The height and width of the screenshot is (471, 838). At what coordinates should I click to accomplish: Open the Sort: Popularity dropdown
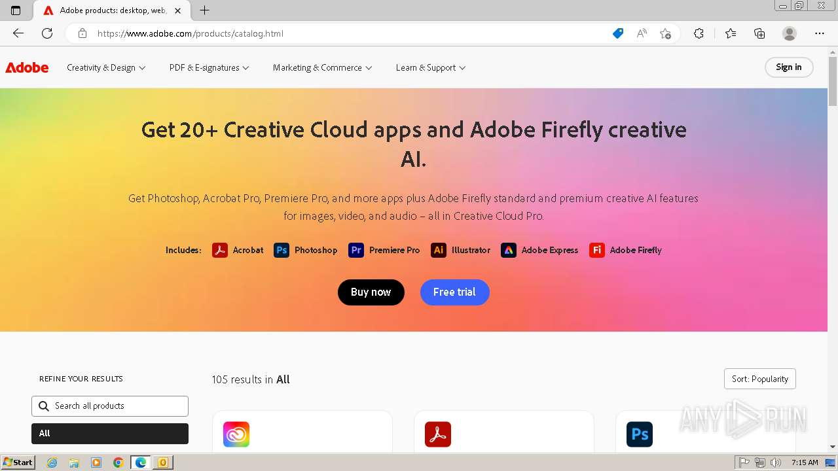759,379
